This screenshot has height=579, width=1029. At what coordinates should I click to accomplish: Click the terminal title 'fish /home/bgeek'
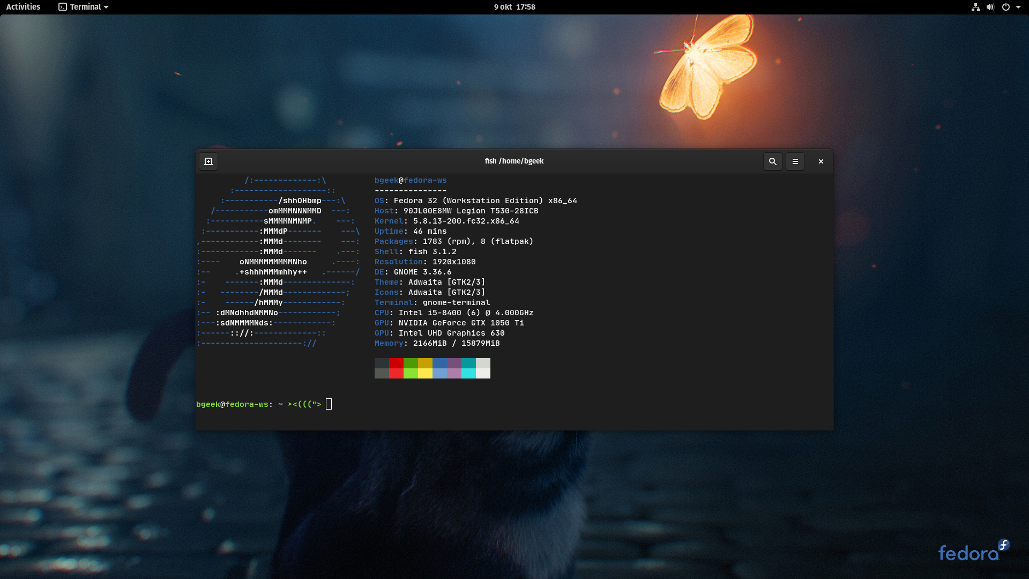tap(514, 161)
